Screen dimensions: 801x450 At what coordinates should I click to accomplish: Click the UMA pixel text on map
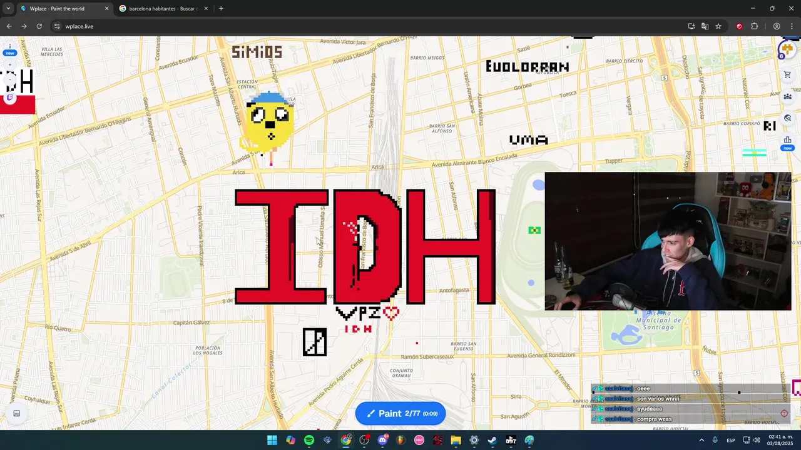coord(529,140)
